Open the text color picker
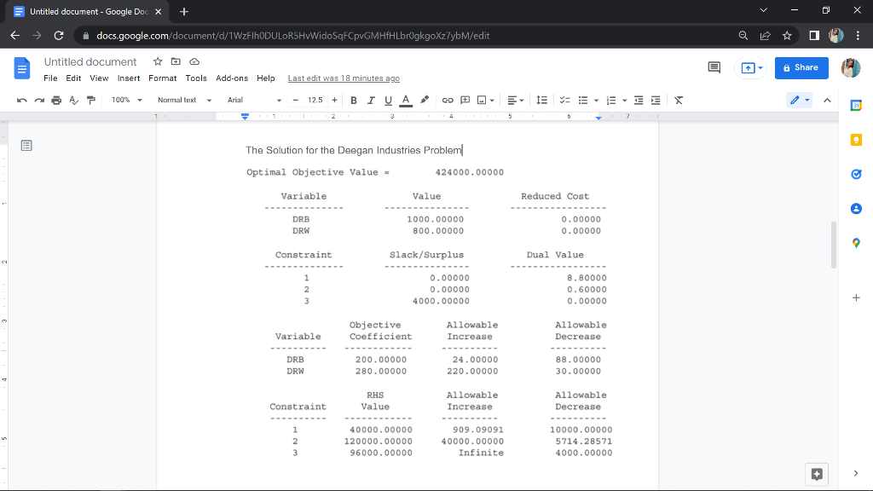873x491 pixels. pos(406,101)
